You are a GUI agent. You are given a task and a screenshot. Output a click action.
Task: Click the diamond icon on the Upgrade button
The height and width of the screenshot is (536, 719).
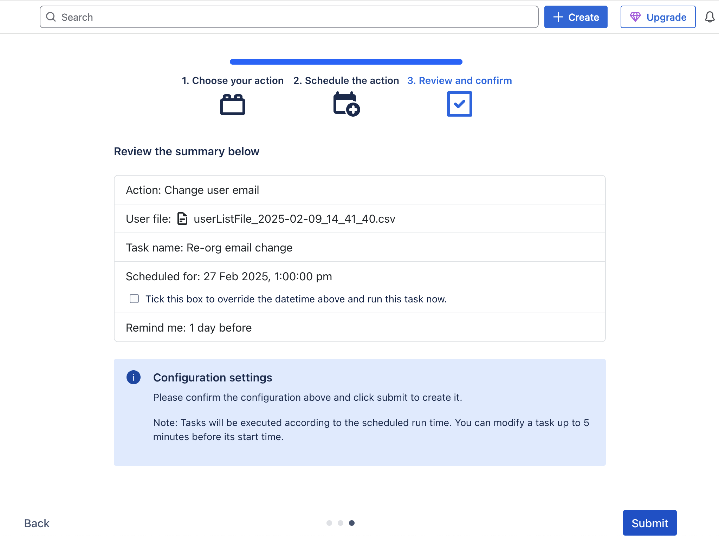pyautogui.click(x=636, y=16)
